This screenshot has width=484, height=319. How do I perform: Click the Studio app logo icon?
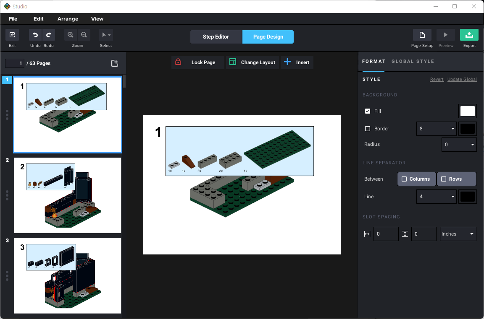tap(7, 6)
